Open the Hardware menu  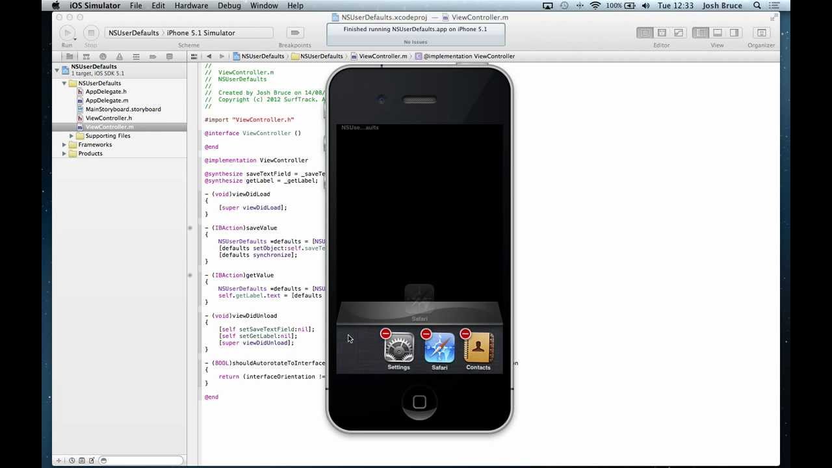[192, 6]
